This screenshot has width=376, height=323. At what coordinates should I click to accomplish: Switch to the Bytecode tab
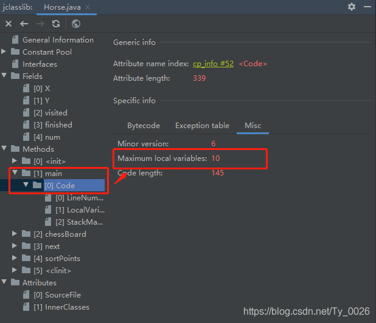(144, 126)
